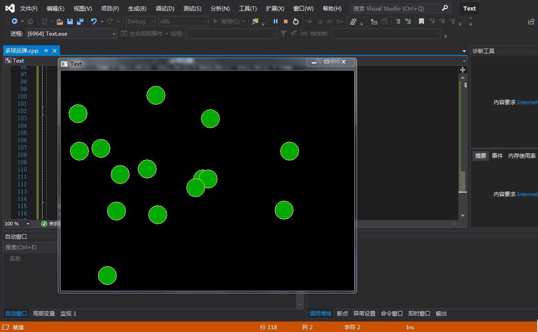Open the 视图(V) menu
The height and width of the screenshot is (332, 538).
(83, 9)
